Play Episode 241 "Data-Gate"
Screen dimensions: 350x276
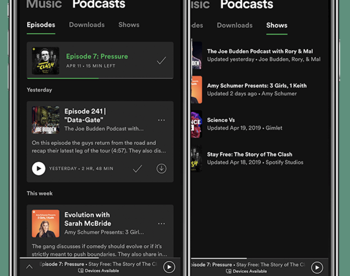click(38, 168)
